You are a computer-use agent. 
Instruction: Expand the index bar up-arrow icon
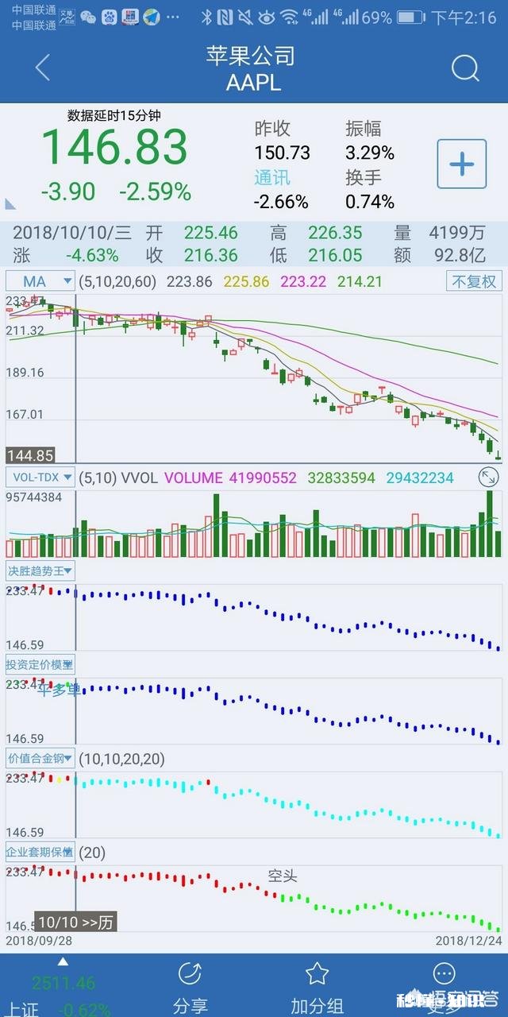coord(63,961)
